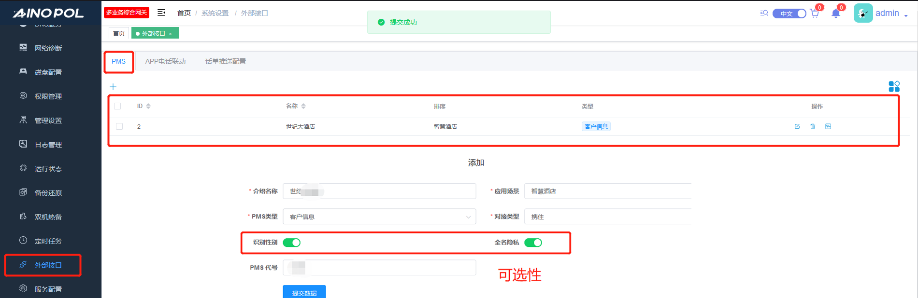918x298 pixels.
Task: Collapse sidebar using the hamburger menu icon
Action: (161, 13)
